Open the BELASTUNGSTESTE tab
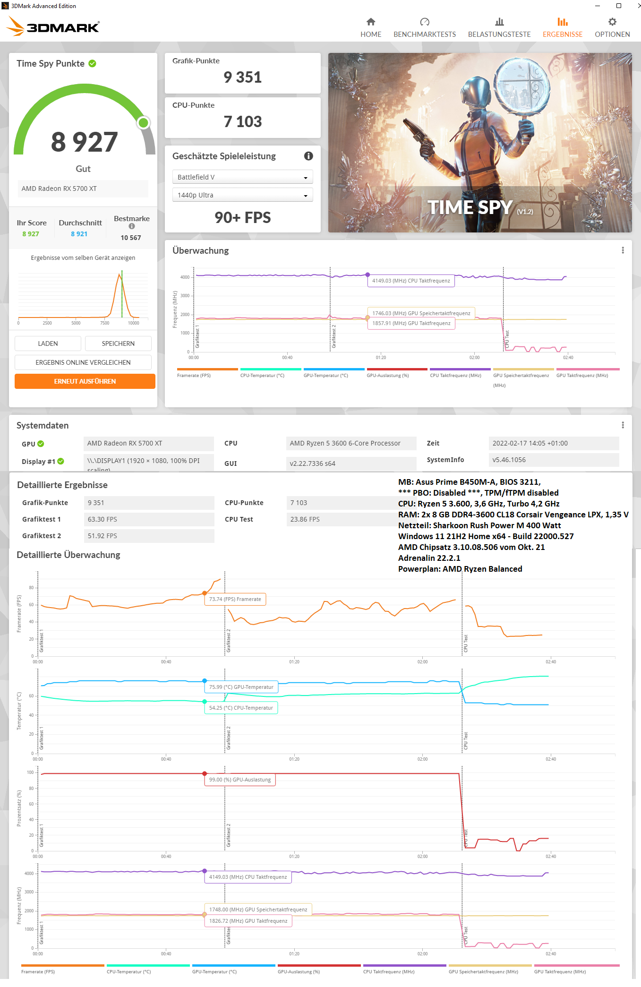This screenshot has width=641, height=987. (x=499, y=28)
